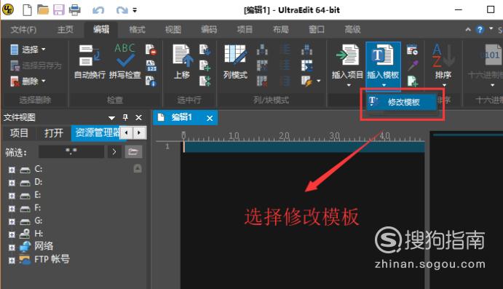503x289 pixels.
Task: Open the 选择 dropdown
Action: [x=28, y=50]
